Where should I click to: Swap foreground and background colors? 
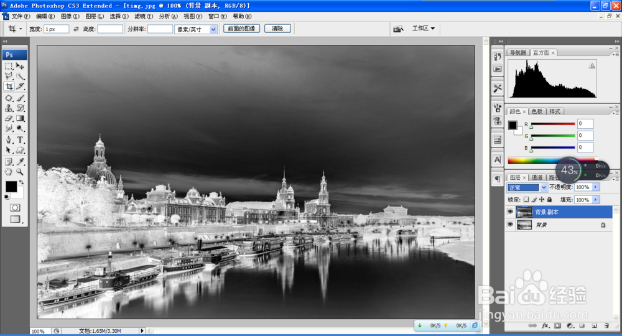[x=21, y=182]
